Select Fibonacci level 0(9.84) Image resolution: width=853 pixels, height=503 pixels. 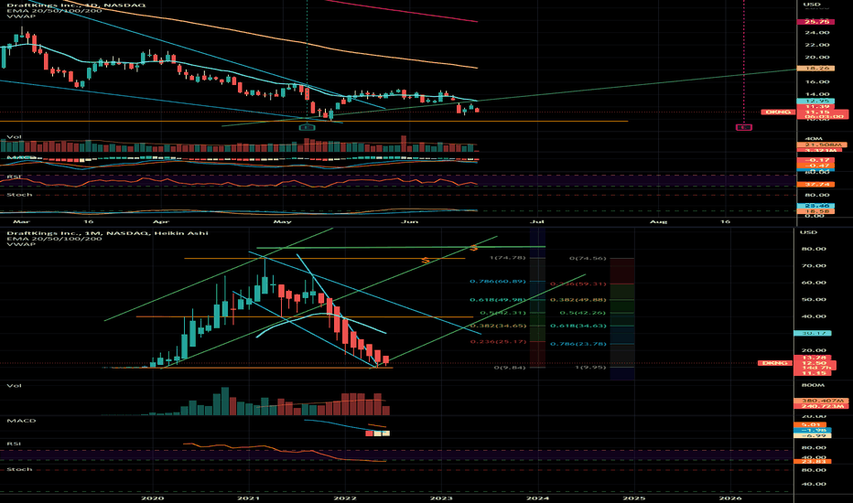(x=510, y=367)
